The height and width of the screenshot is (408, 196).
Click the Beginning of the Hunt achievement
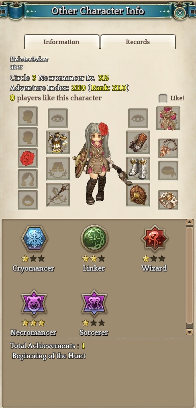point(49,356)
